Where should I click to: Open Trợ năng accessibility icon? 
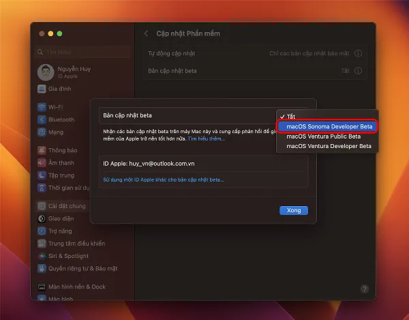point(42,231)
